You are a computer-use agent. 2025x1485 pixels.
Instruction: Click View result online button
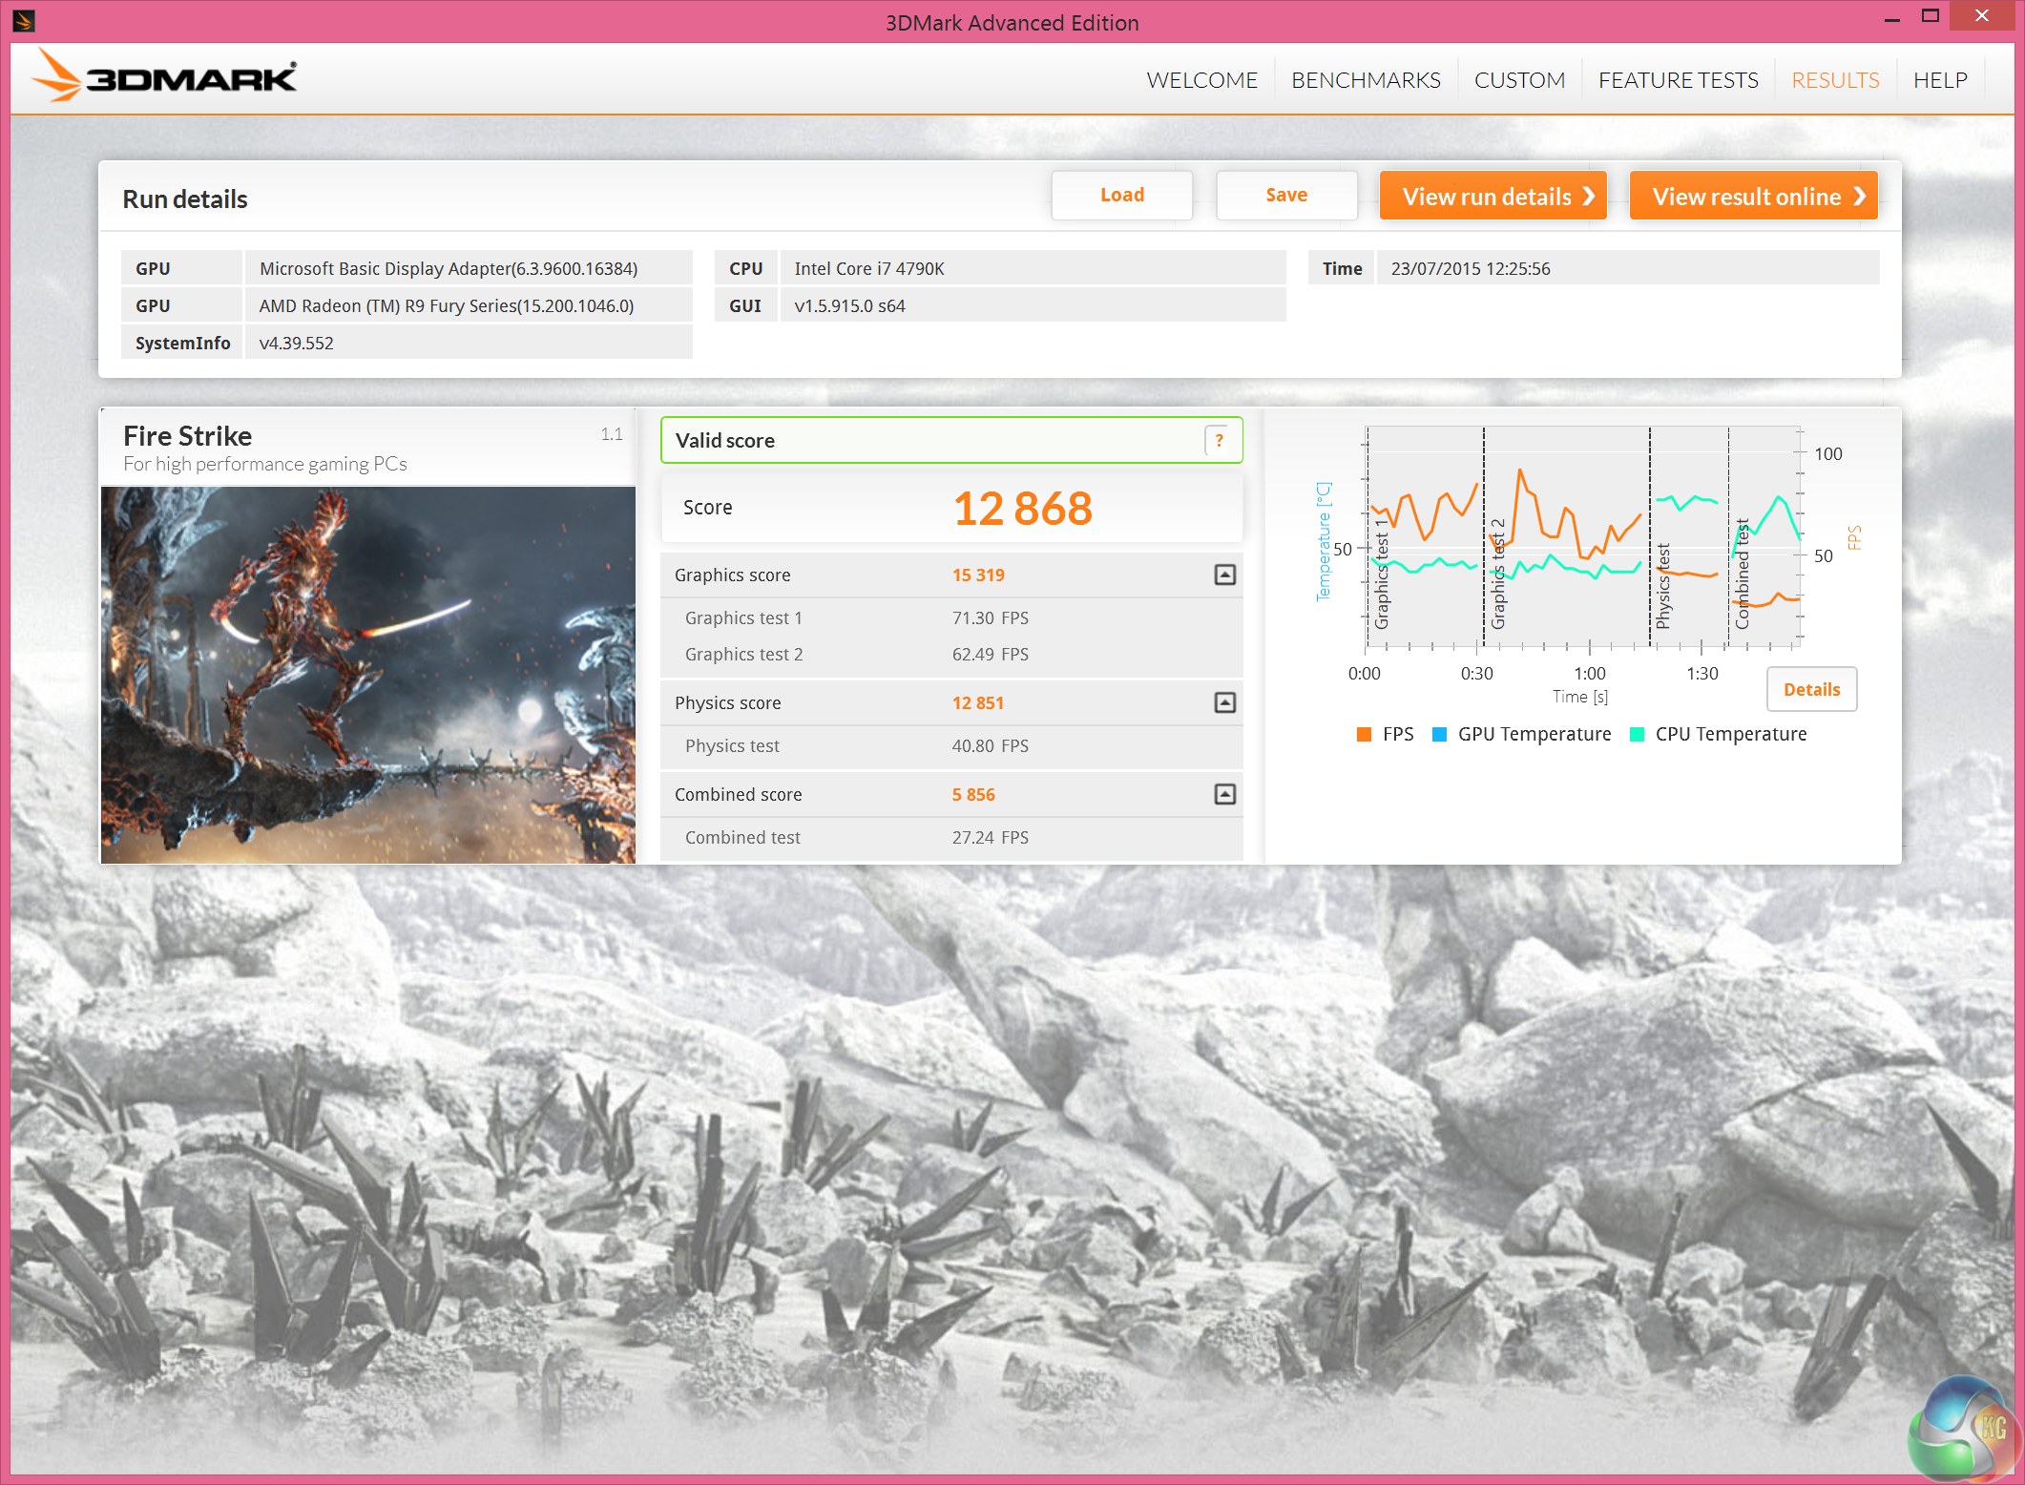click(x=1753, y=196)
